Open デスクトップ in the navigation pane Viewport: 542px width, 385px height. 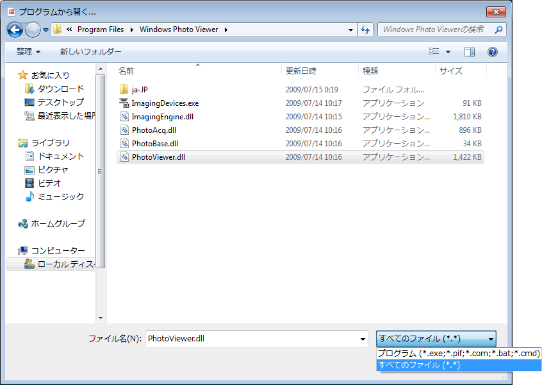pos(60,102)
